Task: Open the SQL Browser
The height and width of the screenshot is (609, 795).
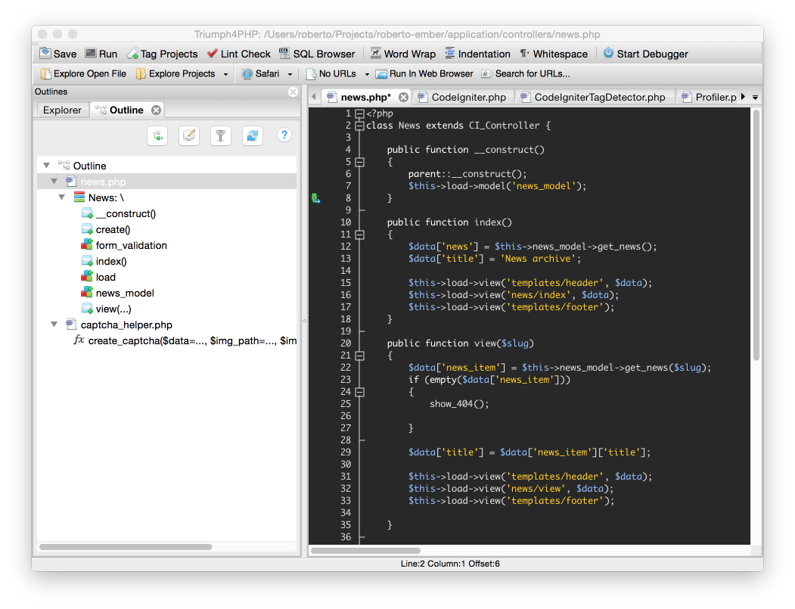Action: [x=317, y=54]
